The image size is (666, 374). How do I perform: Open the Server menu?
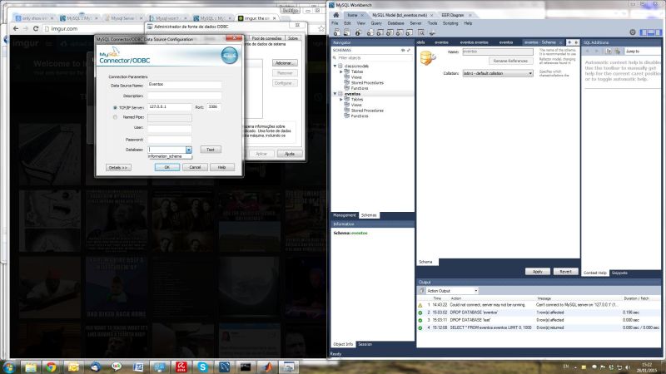point(415,23)
